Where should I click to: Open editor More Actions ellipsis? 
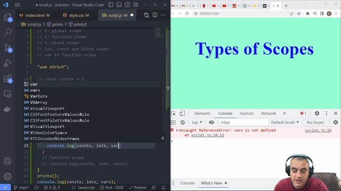coord(163,15)
